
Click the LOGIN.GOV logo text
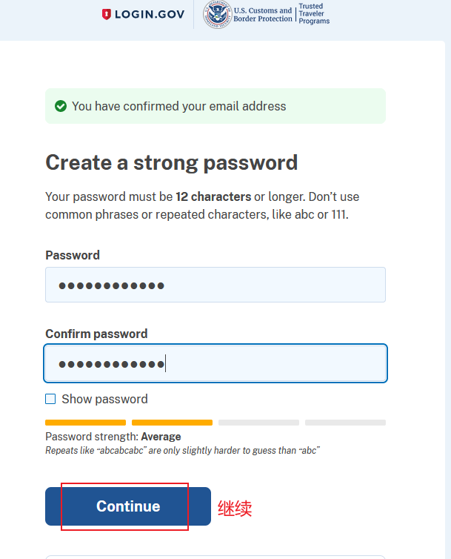[150, 14]
